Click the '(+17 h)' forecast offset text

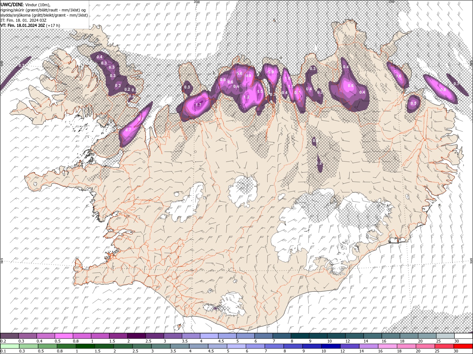[53, 25]
